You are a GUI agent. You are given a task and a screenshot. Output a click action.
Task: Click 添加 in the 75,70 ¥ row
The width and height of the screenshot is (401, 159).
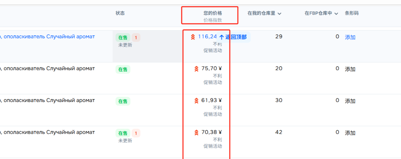tap(350, 69)
